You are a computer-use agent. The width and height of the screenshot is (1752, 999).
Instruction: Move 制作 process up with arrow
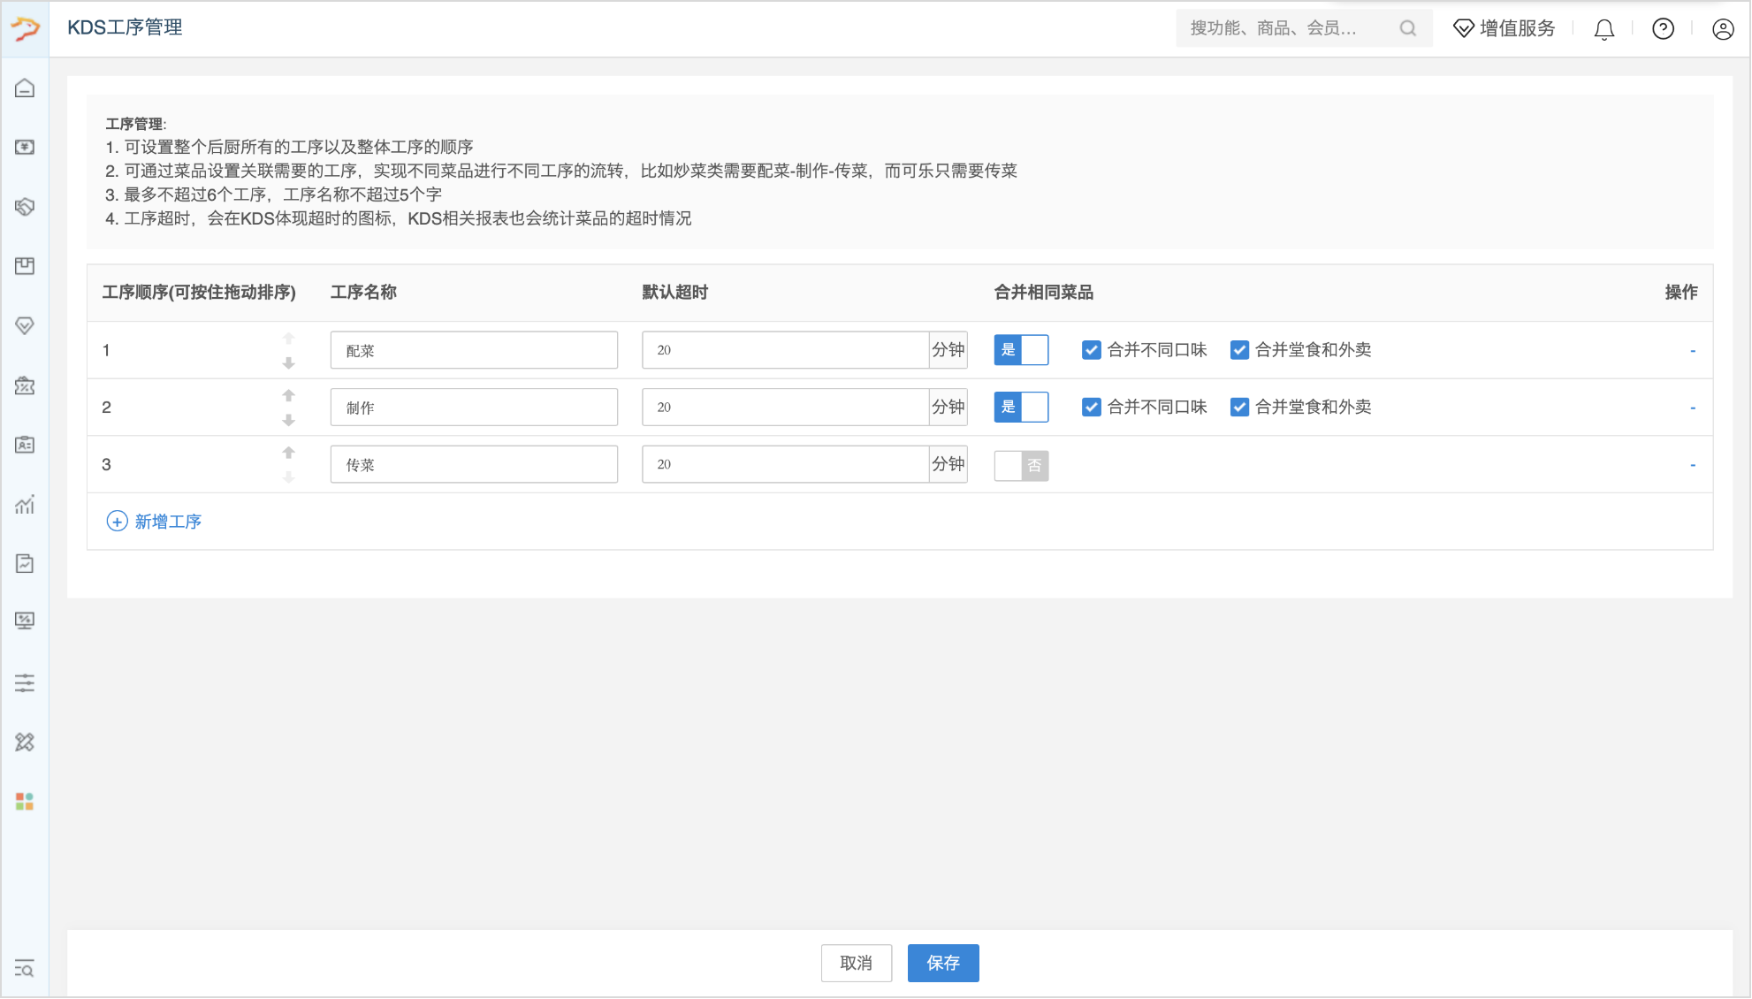pos(288,395)
